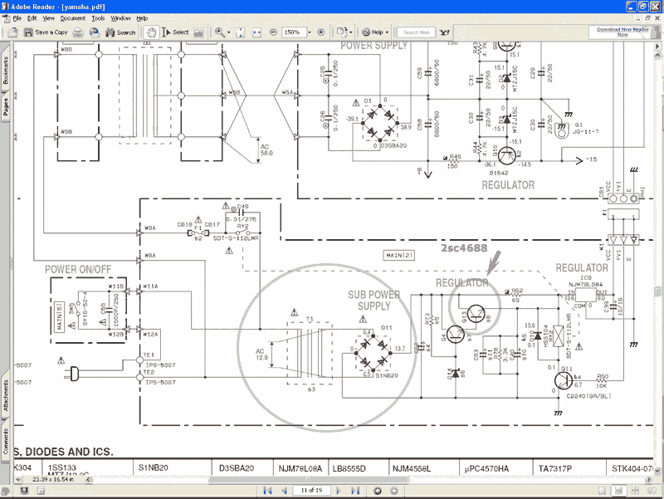This screenshot has width=664, height=499.
Task: Select Single Page layout icon
Action: pos(603,491)
